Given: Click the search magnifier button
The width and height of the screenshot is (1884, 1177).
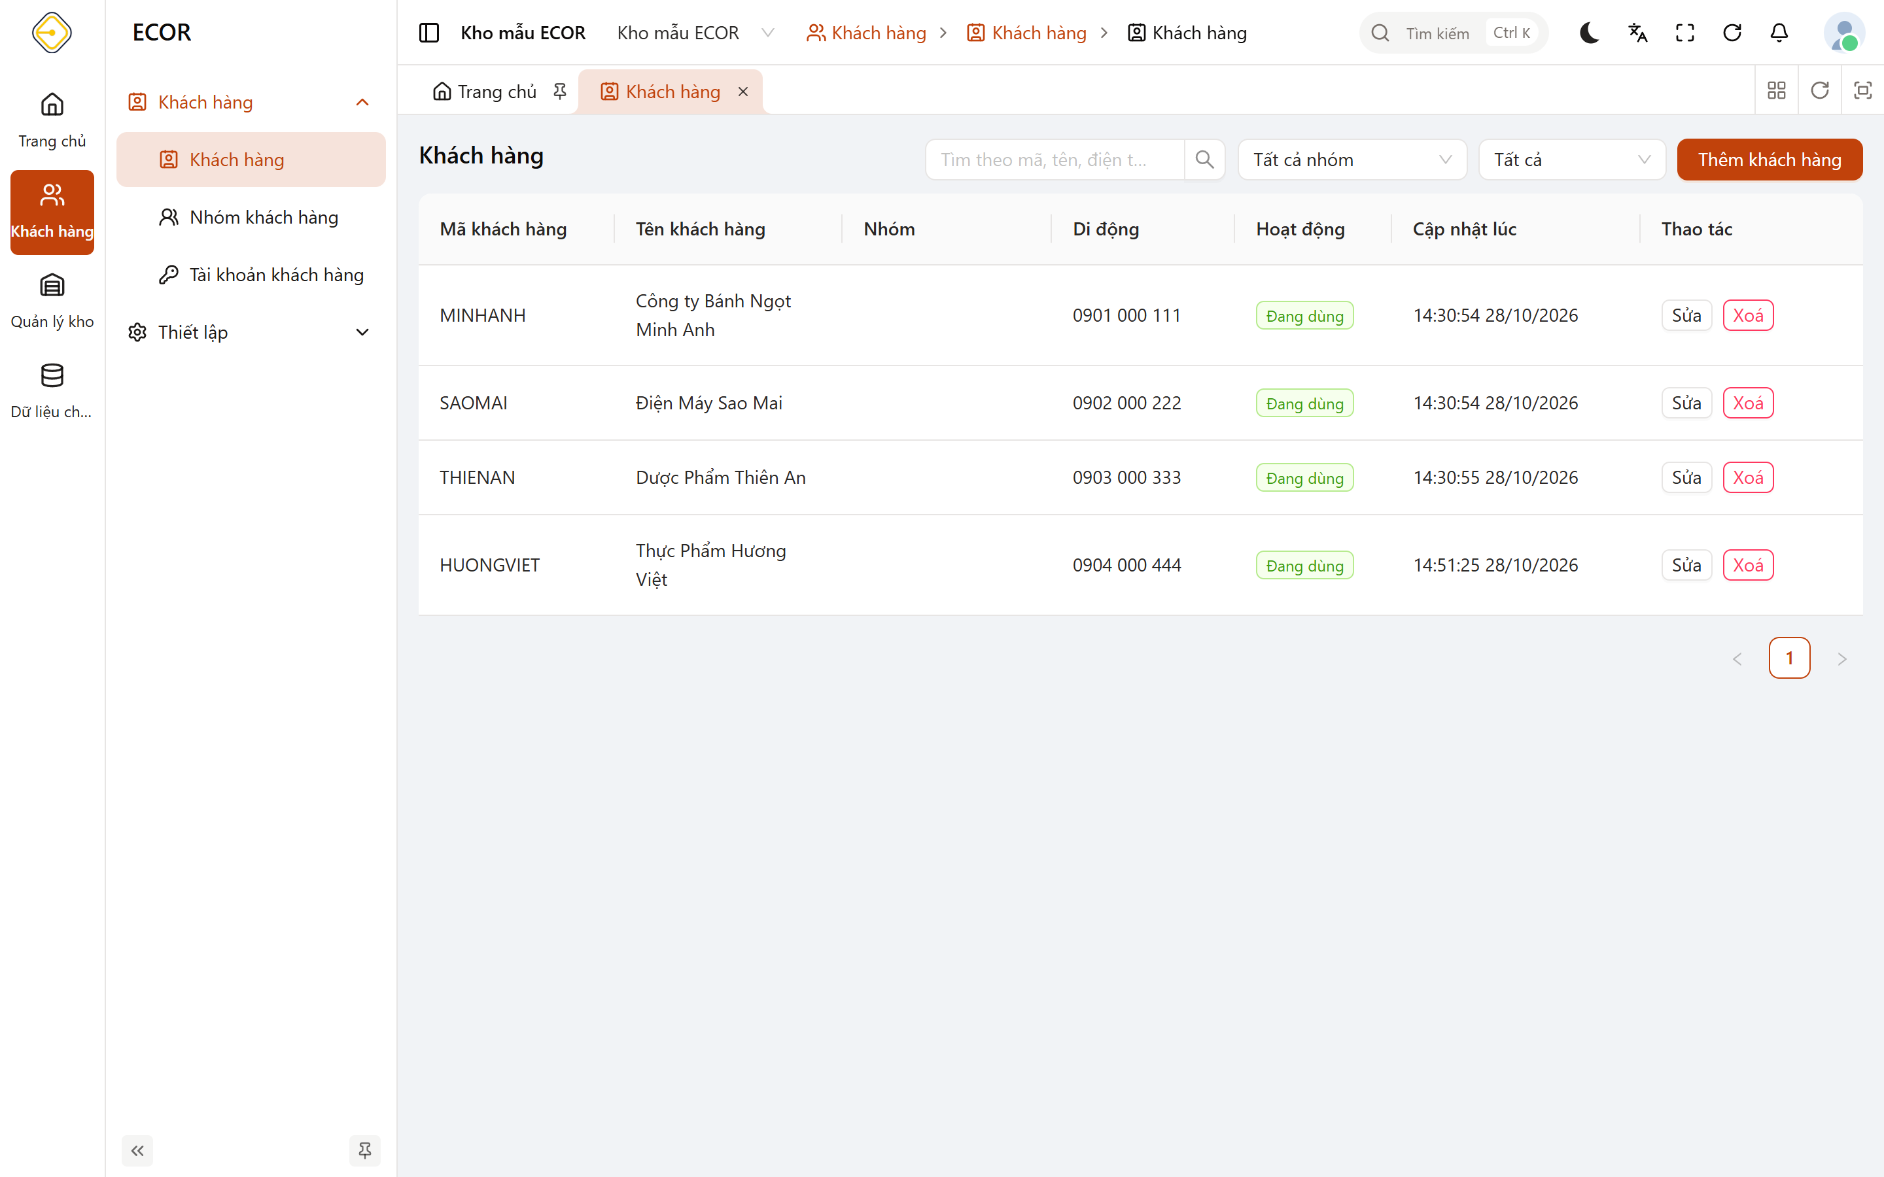Looking at the screenshot, I should click(x=1204, y=160).
